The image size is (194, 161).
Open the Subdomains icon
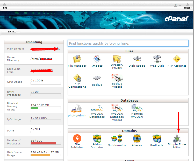click(x=117, y=138)
